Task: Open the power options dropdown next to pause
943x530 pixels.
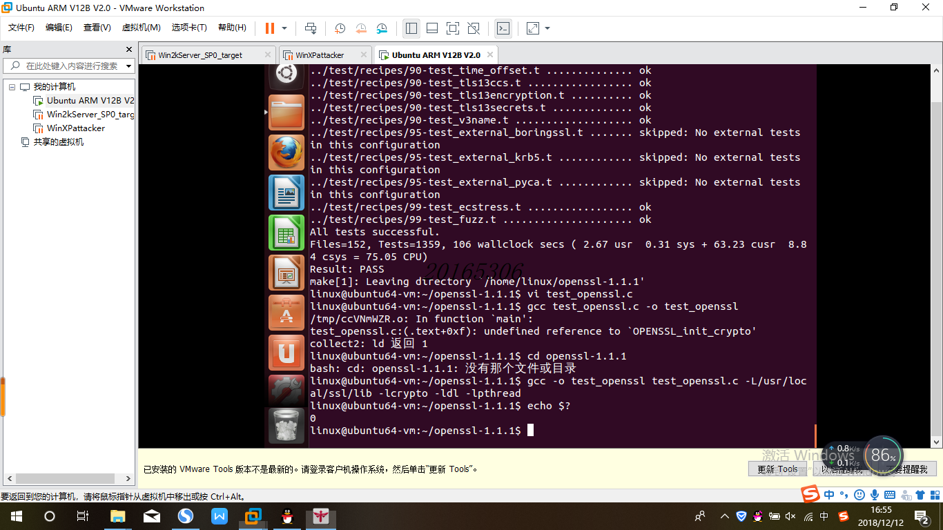Action: pos(284,28)
